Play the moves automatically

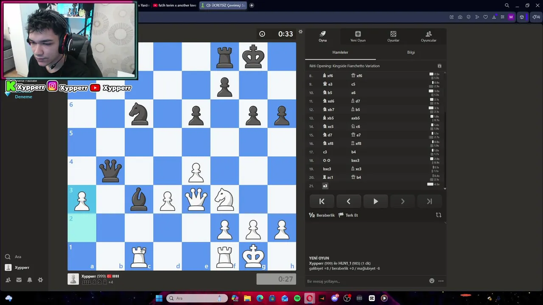coord(375,202)
